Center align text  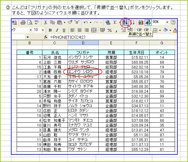[x=80, y=30]
